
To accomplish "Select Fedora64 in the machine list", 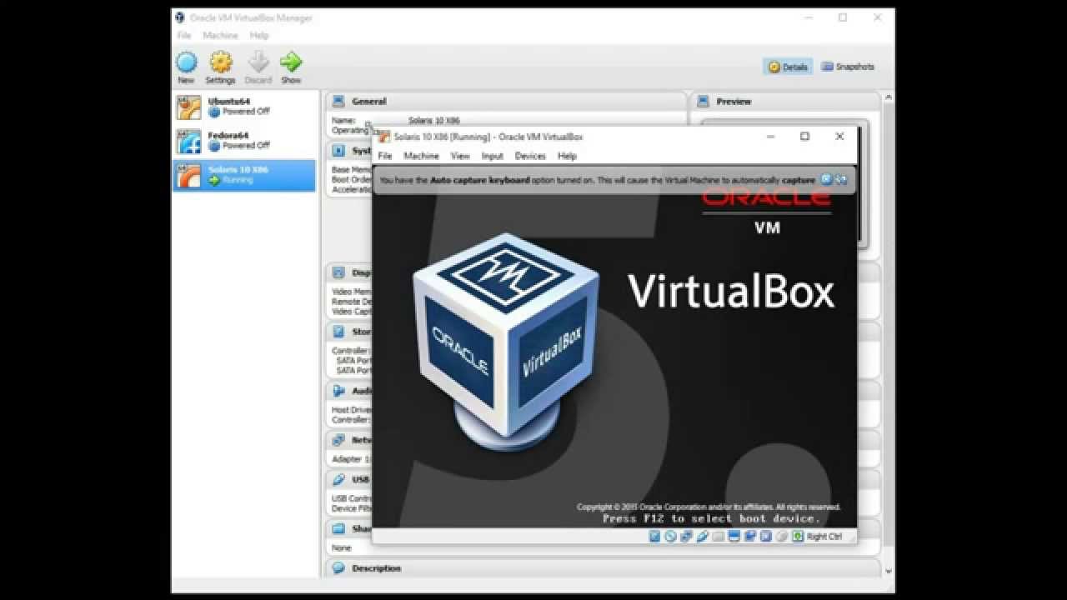I will pos(244,141).
